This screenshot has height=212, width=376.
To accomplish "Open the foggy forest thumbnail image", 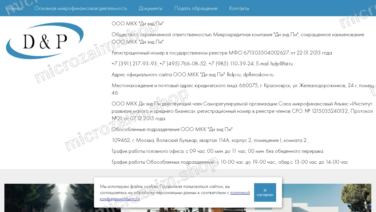I will [x=63, y=198].
